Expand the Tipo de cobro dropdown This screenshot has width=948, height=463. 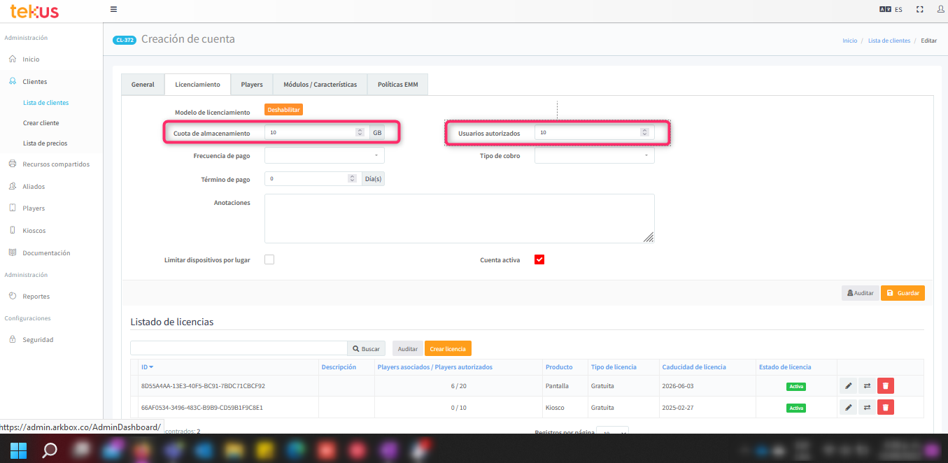point(594,156)
